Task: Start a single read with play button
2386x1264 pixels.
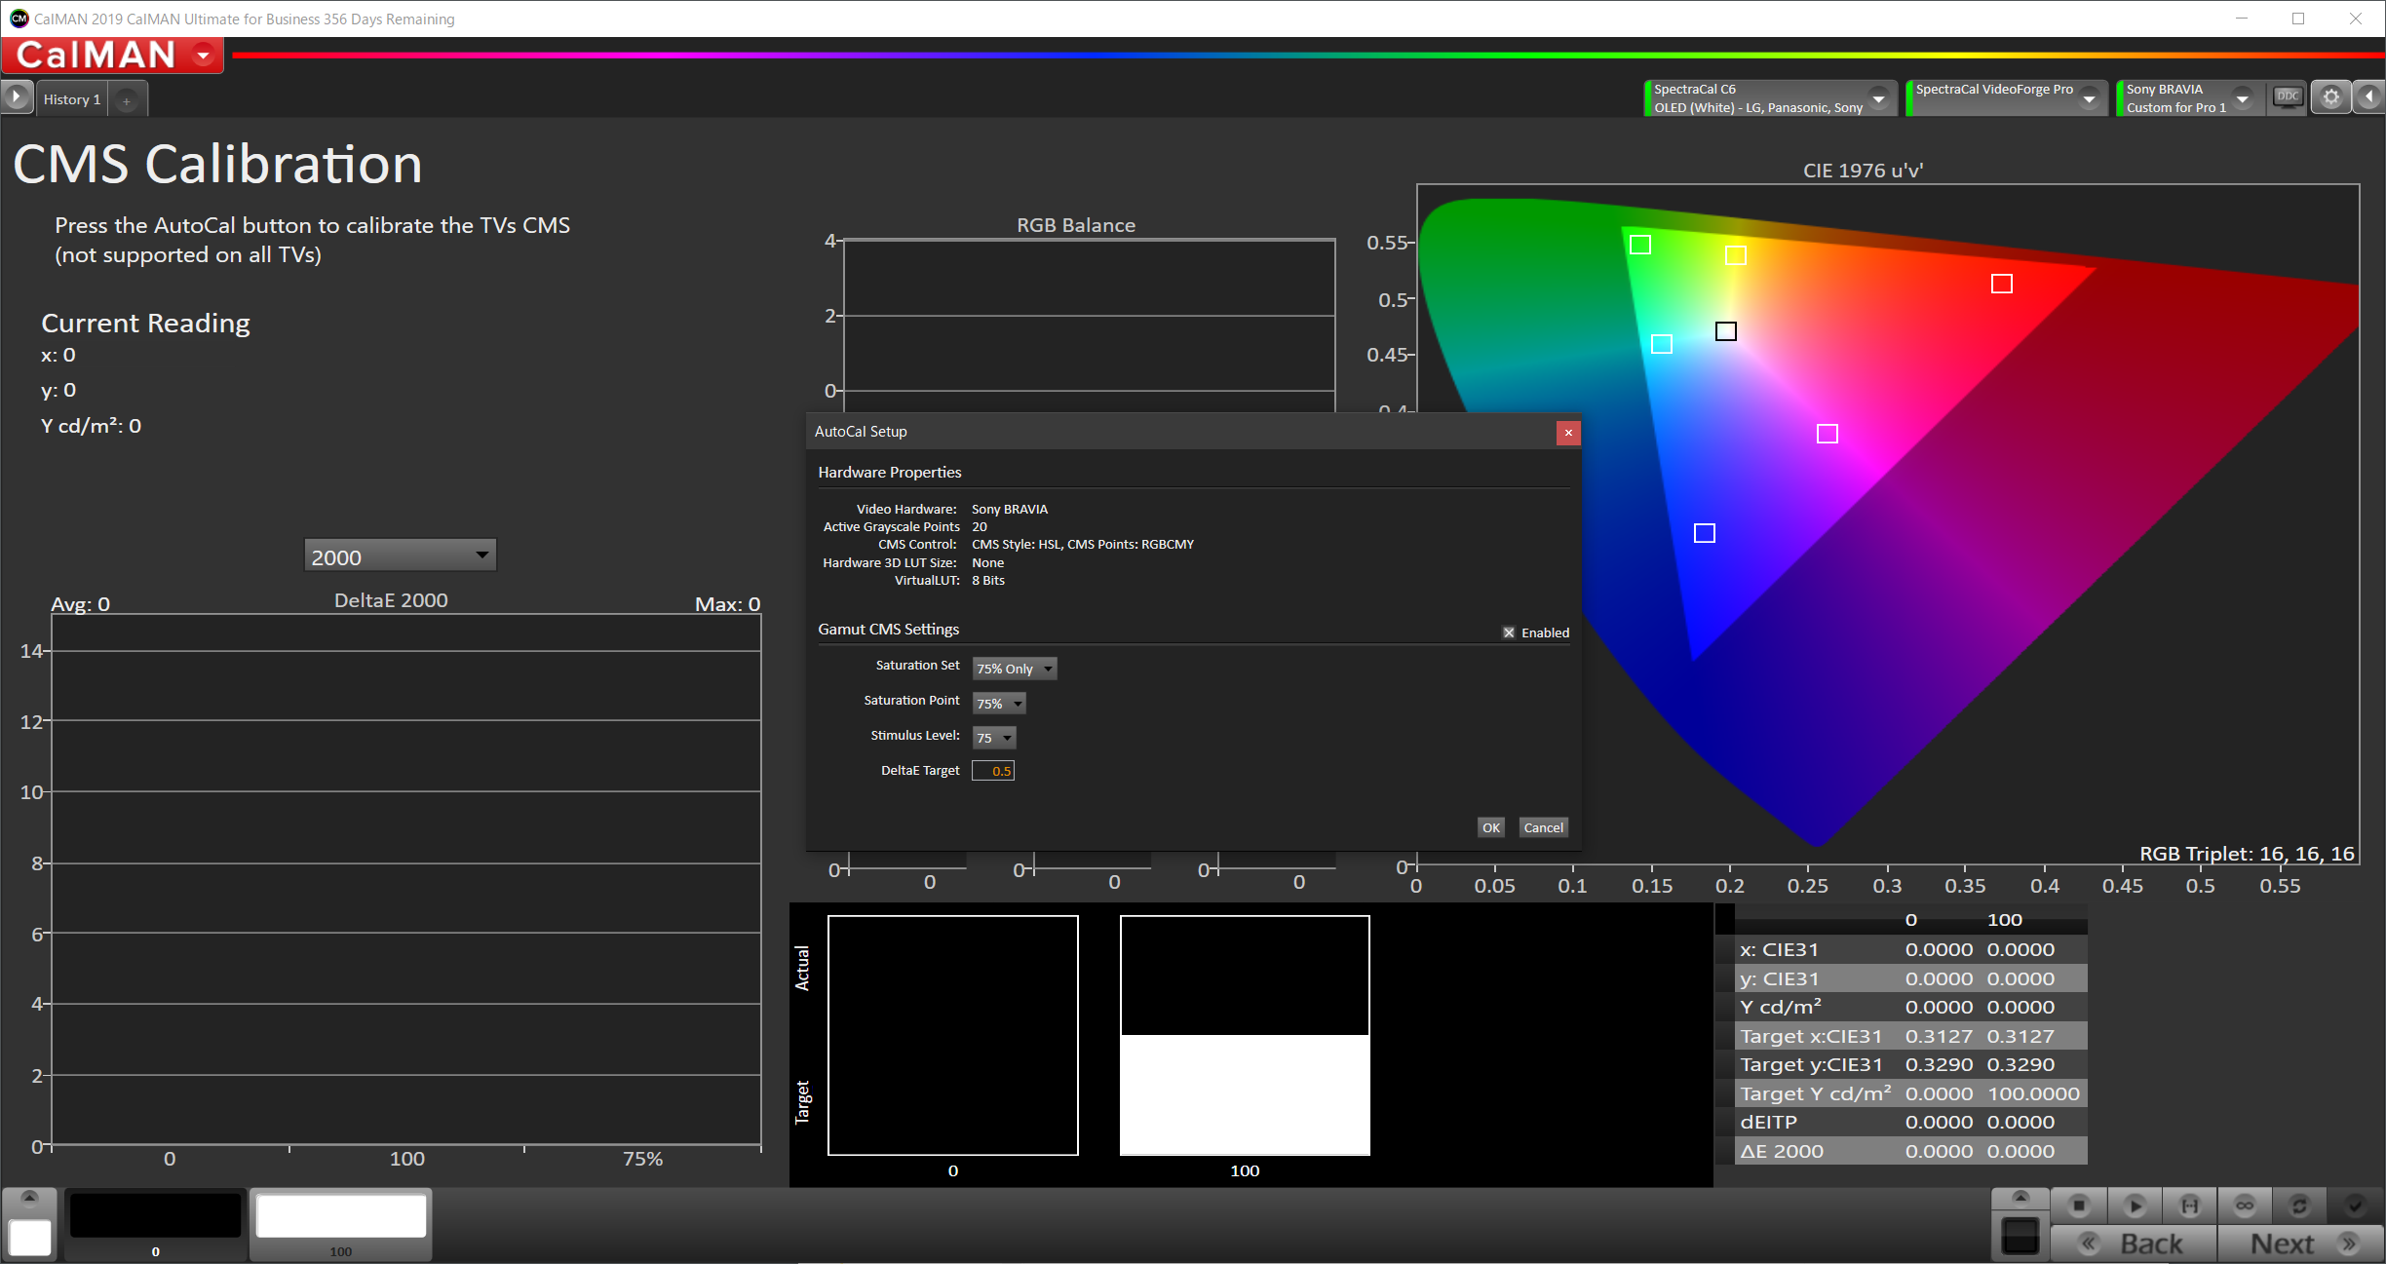Action: pyautogui.click(x=2135, y=1206)
